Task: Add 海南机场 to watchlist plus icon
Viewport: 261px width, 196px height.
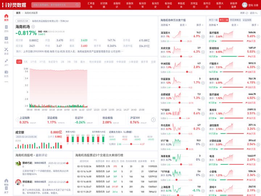Action: coord(33,26)
